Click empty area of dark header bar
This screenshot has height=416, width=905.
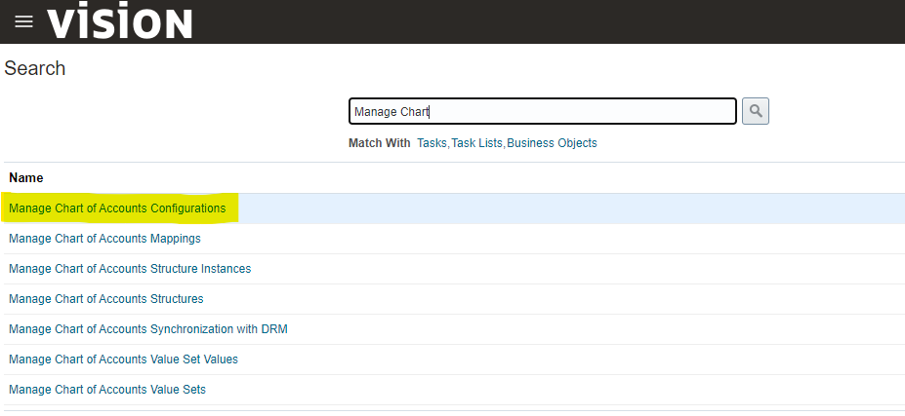(x=547, y=22)
